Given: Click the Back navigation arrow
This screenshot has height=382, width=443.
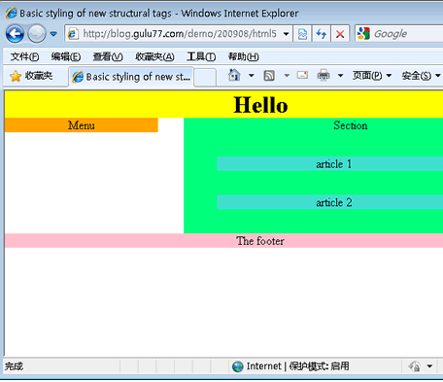Looking at the screenshot, I should click(15, 34).
